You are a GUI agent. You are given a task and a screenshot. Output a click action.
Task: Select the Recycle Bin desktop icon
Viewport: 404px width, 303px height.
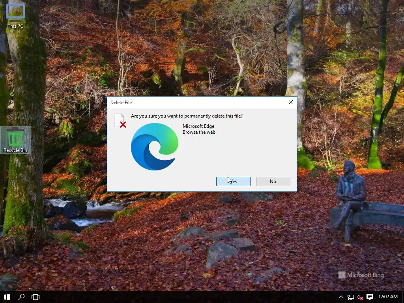pyautogui.click(x=15, y=140)
